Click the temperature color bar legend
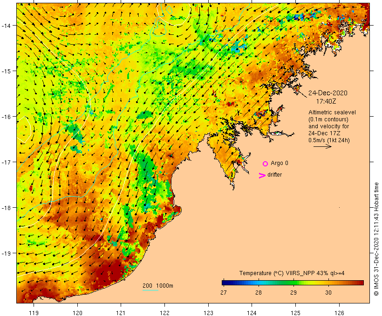This screenshot has width=382, height=316. [293, 283]
